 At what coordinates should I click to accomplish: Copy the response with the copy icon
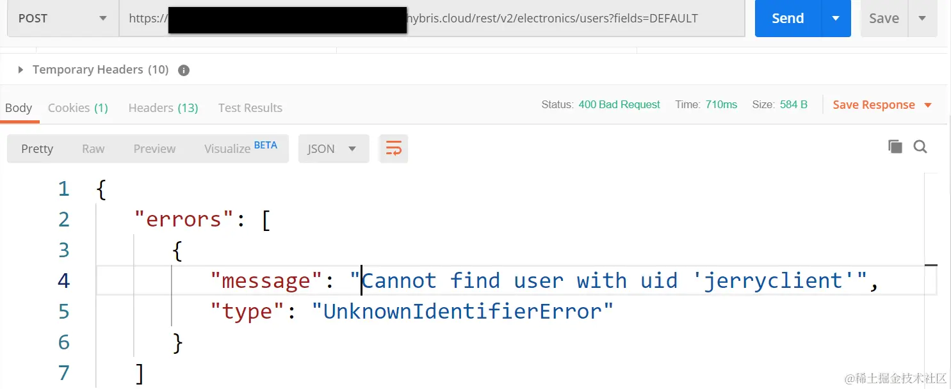895,147
